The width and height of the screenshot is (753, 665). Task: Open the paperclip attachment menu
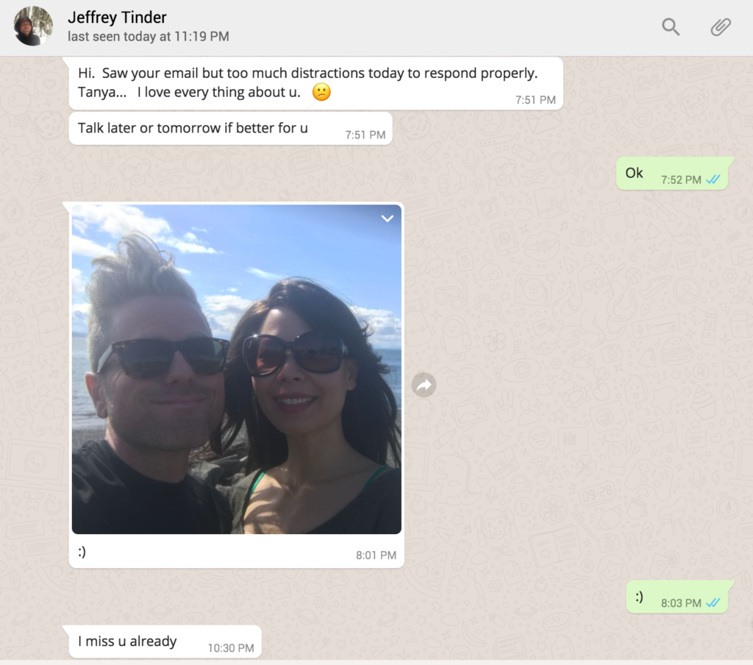[x=721, y=27]
